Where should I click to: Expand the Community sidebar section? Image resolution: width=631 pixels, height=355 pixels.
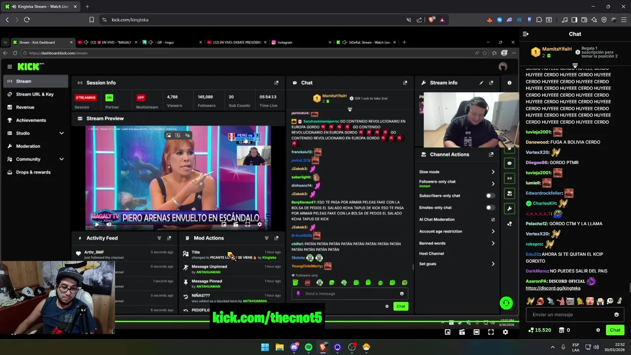coord(62,159)
